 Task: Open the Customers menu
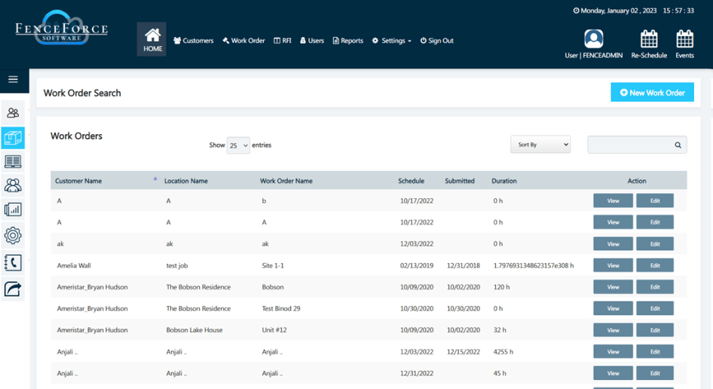click(193, 41)
